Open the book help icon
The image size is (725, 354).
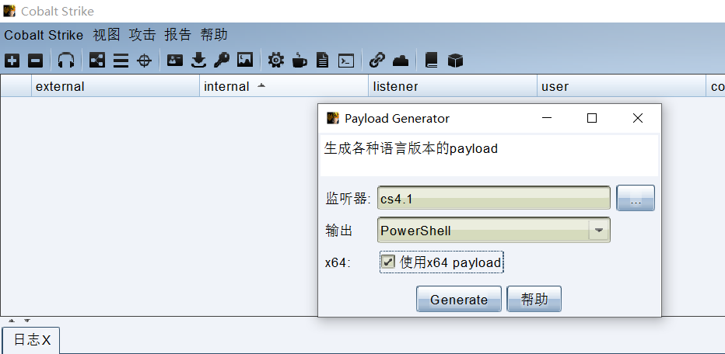pyautogui.click(x=431, y=61)
